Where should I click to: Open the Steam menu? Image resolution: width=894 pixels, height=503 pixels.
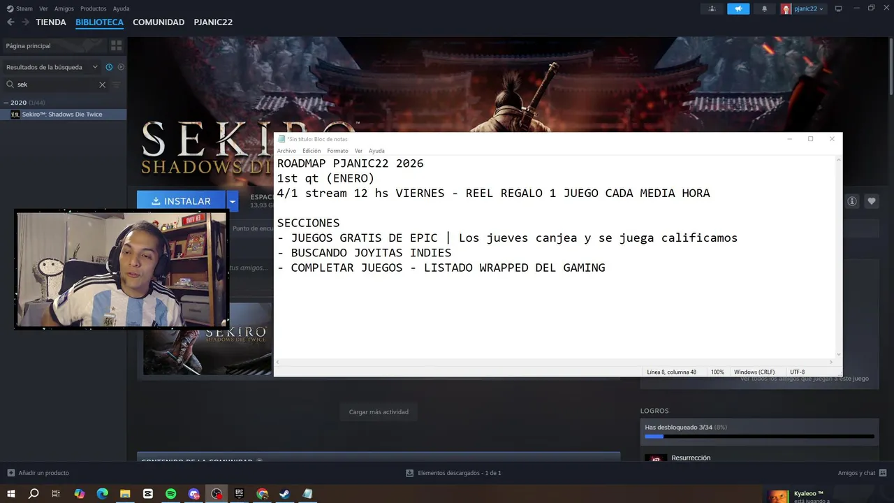coord(20,8)
